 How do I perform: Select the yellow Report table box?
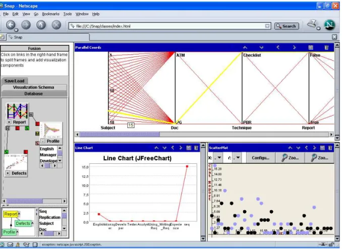(10, 214)
